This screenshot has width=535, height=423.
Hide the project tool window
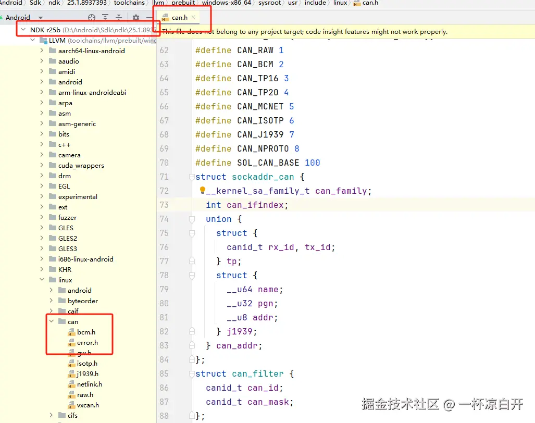(150, 17)
